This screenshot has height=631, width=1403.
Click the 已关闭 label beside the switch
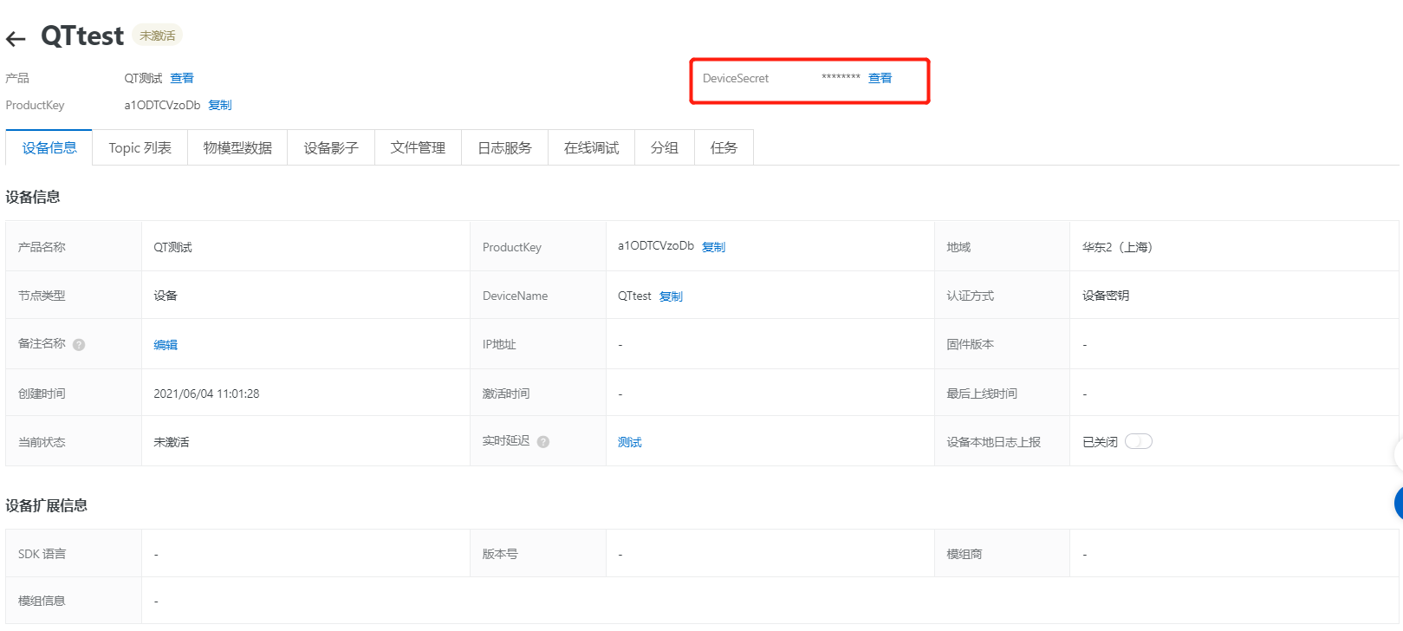tap(1100, 442)
